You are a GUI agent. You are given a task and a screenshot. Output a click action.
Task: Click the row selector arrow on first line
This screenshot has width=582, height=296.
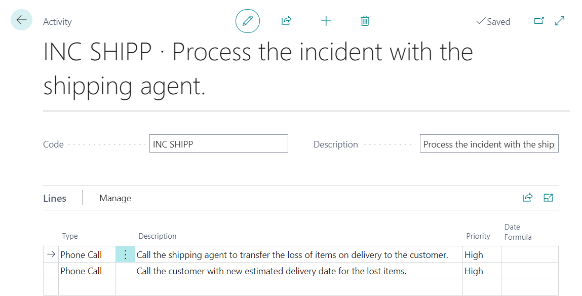point(50,254)
